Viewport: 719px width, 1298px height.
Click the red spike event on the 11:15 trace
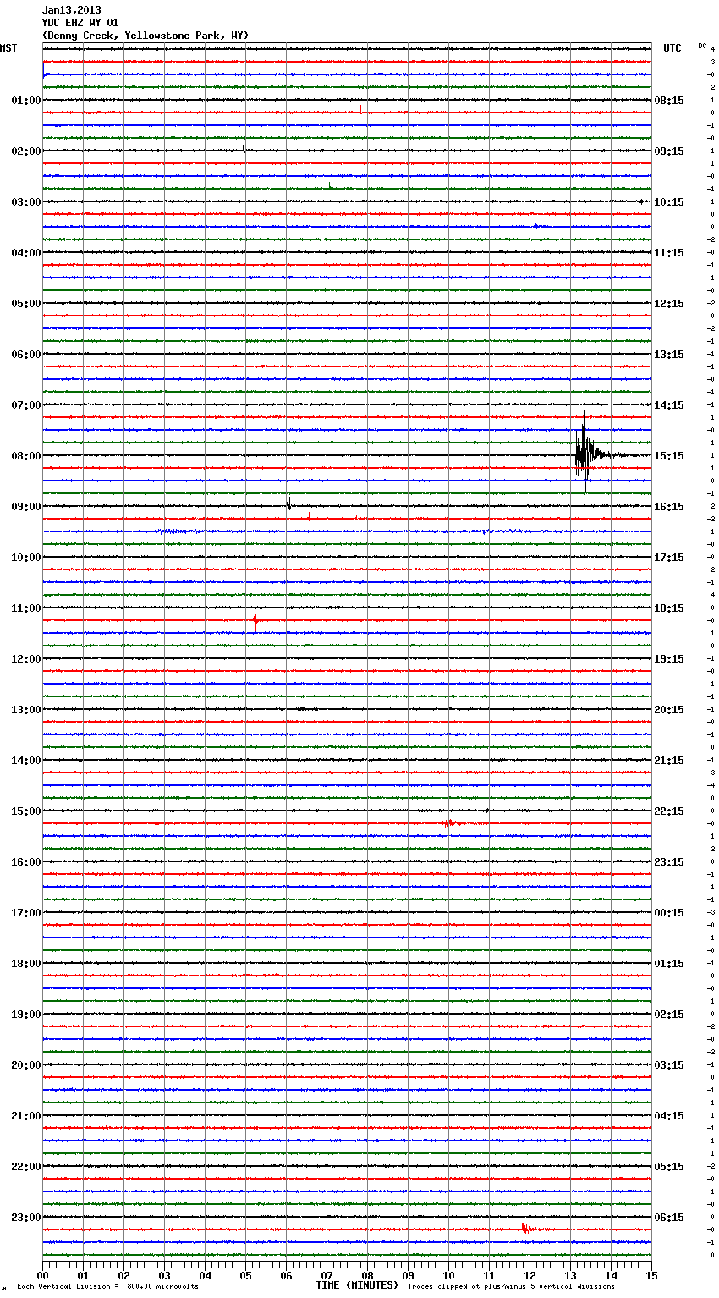(x=255, y=622)
